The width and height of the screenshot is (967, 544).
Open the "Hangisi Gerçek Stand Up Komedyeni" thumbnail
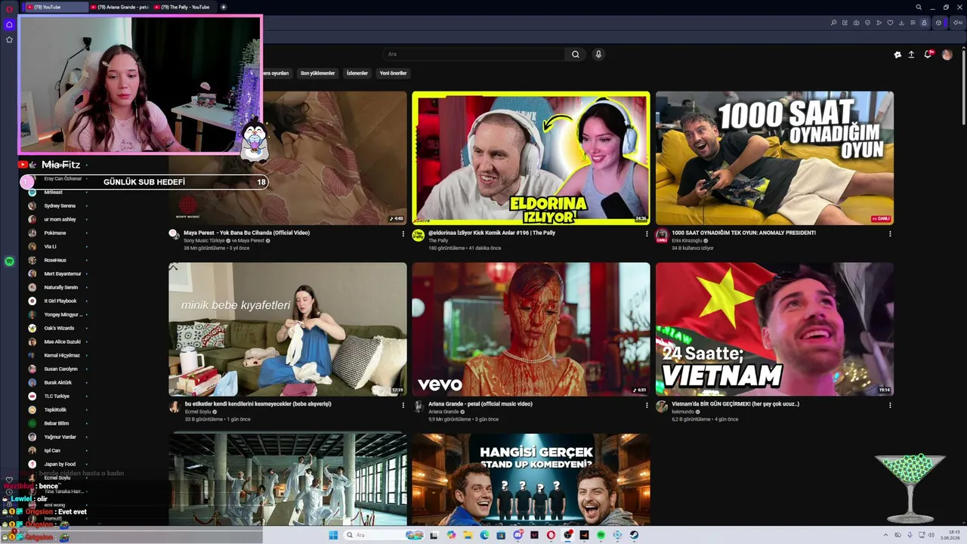[530, 479]
